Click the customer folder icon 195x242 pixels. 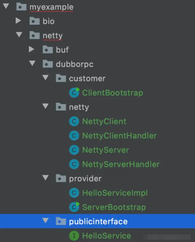point(61,78)
